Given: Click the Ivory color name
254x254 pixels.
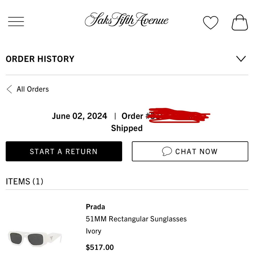Looking at the screenshot, I should click(93, 231).
